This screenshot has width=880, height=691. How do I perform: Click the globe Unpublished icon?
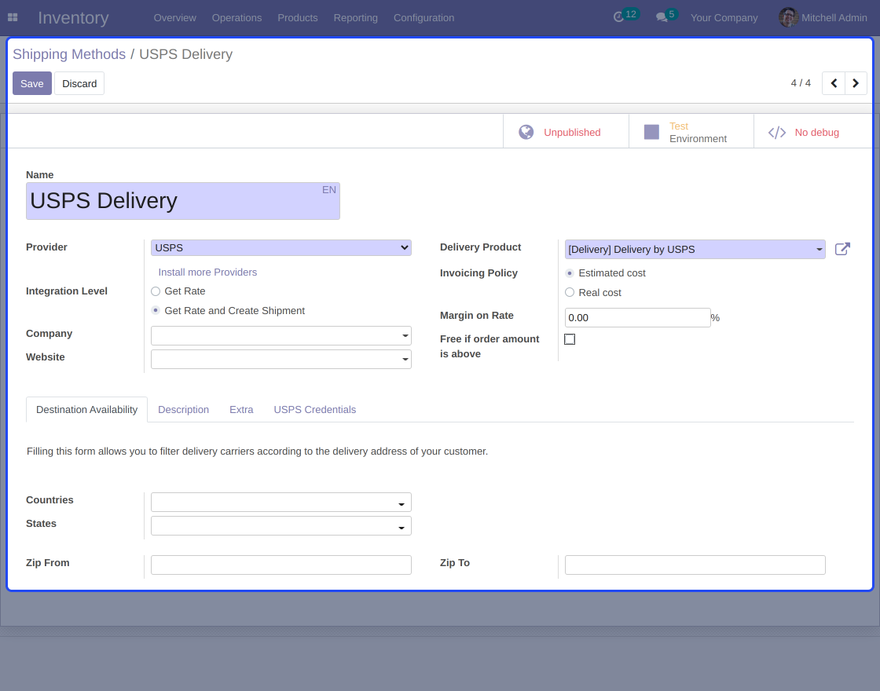(526, 132)
